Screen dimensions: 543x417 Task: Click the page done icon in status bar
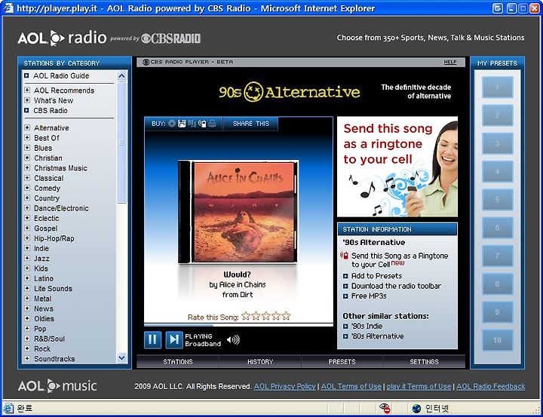[8, 409]
